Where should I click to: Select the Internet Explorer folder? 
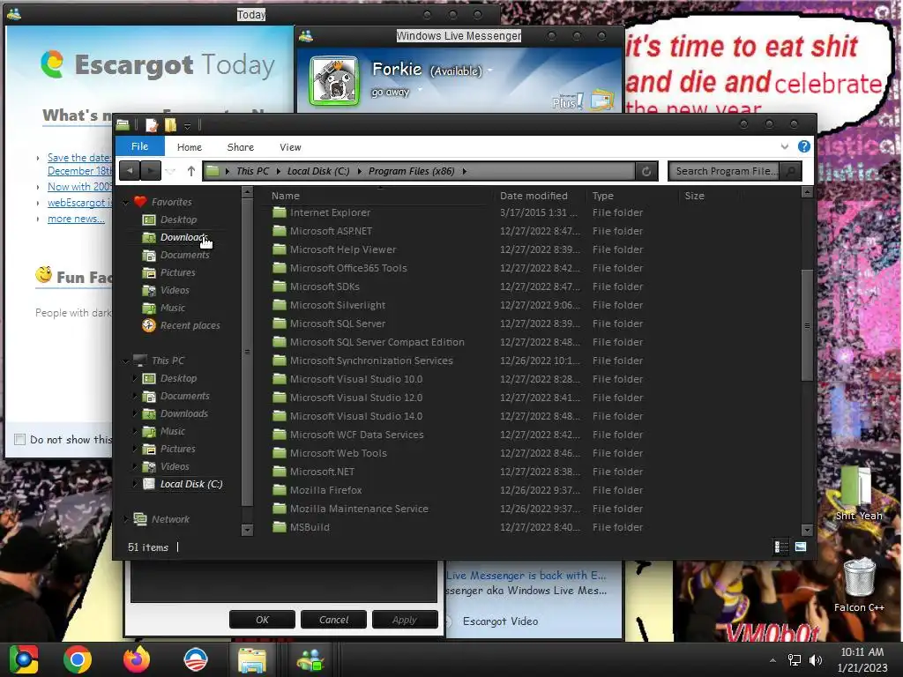pyautogui.click(x=330, y=212)
